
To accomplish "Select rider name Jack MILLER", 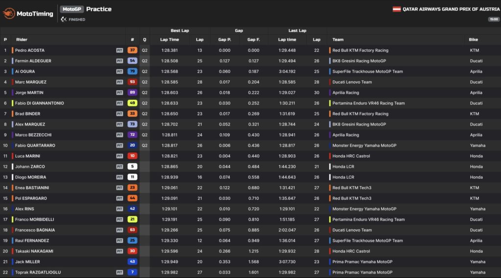I will pos(27,262).
